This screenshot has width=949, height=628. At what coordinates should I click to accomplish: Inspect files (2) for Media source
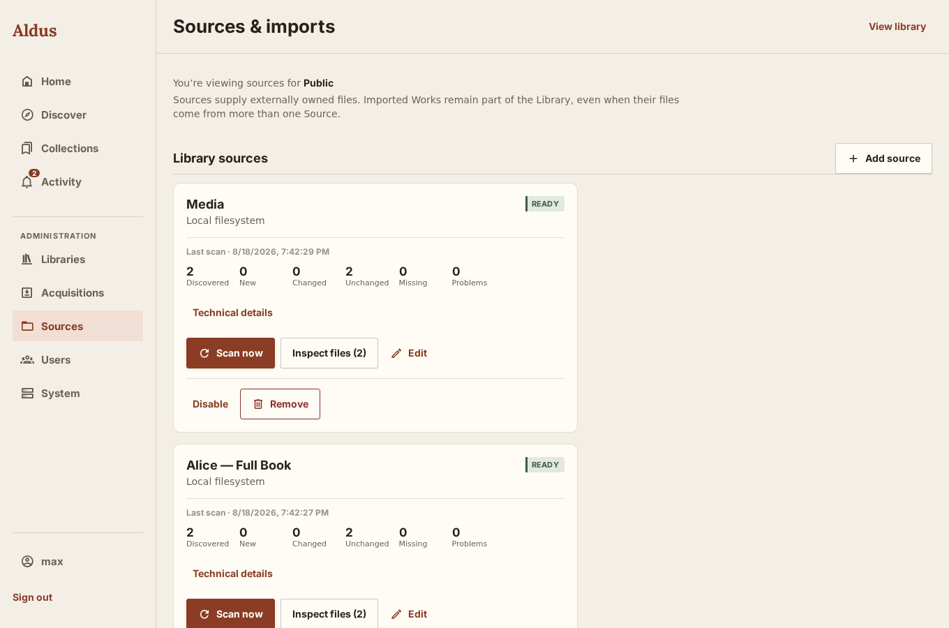(329, 353)
